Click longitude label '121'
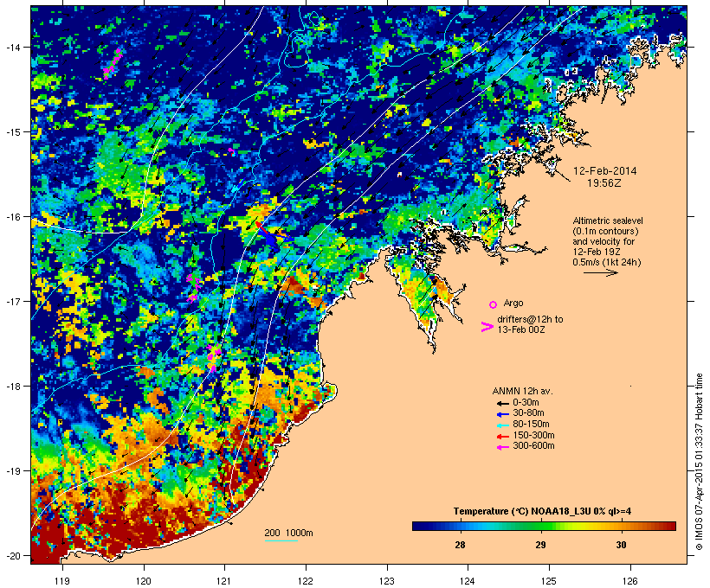Screen dimensions: 710x588 [x=224, y=581]
